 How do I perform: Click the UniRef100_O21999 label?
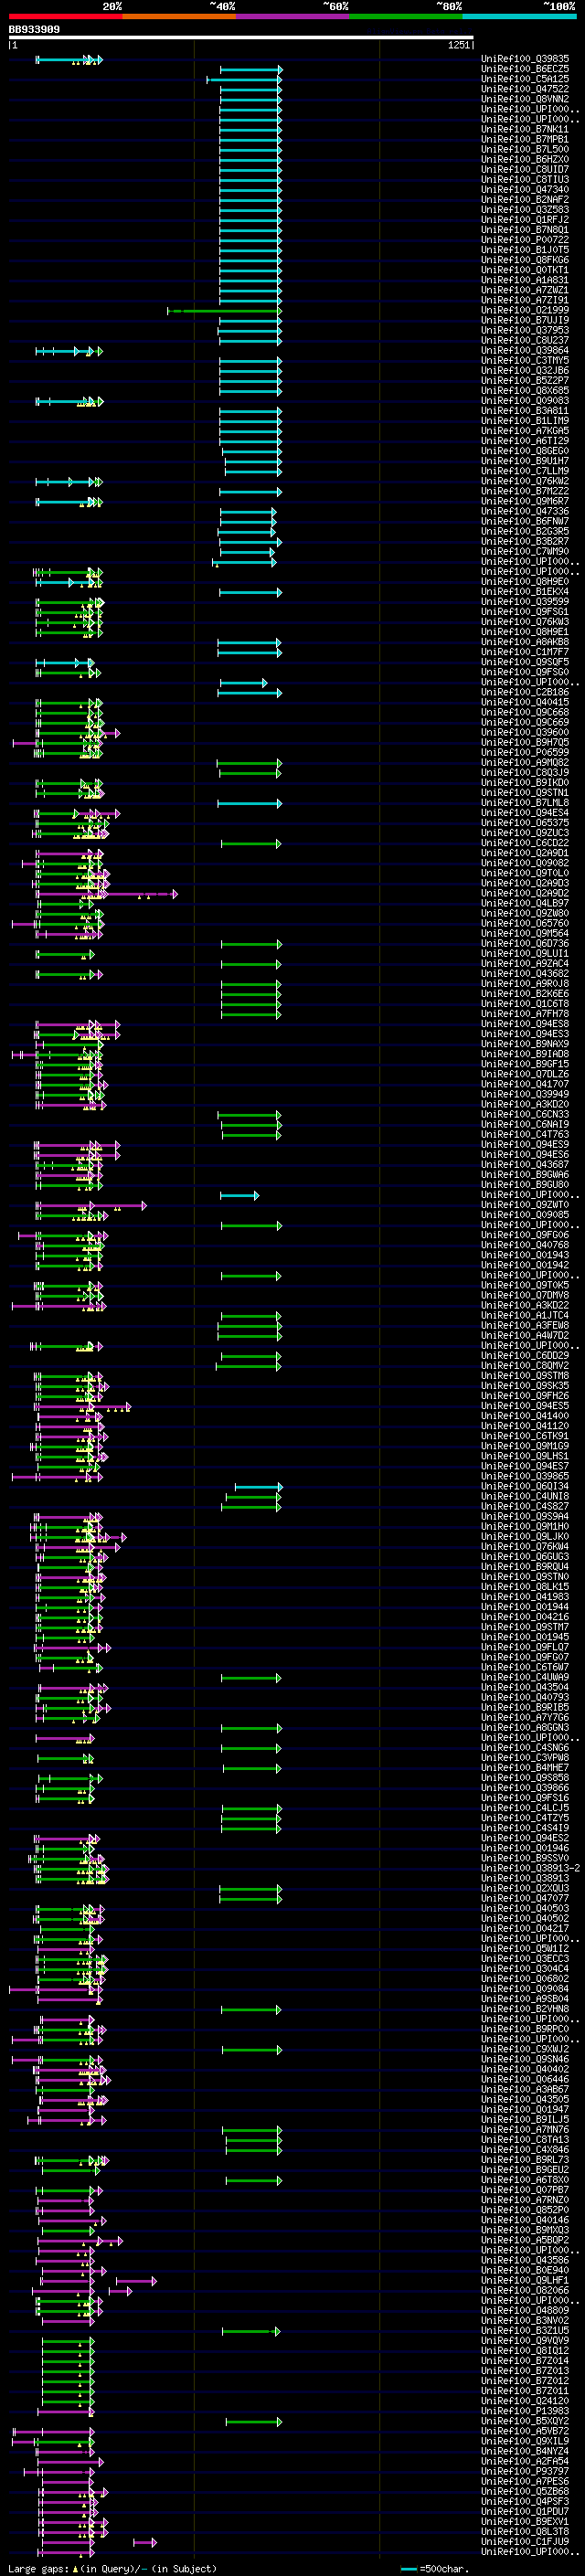525,310
